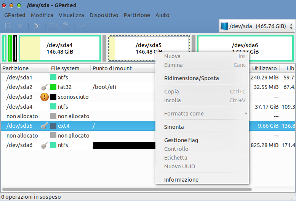
Task: Click Nuova in context menu
Action: [x=202, y=56]
